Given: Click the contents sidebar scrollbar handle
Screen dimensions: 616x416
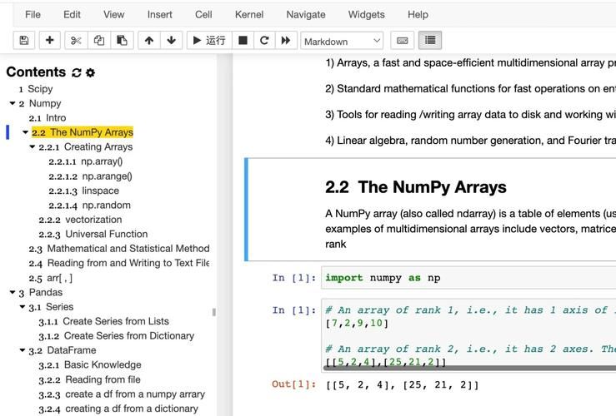Looking at the screenshot, I should [x=213, y=312].
